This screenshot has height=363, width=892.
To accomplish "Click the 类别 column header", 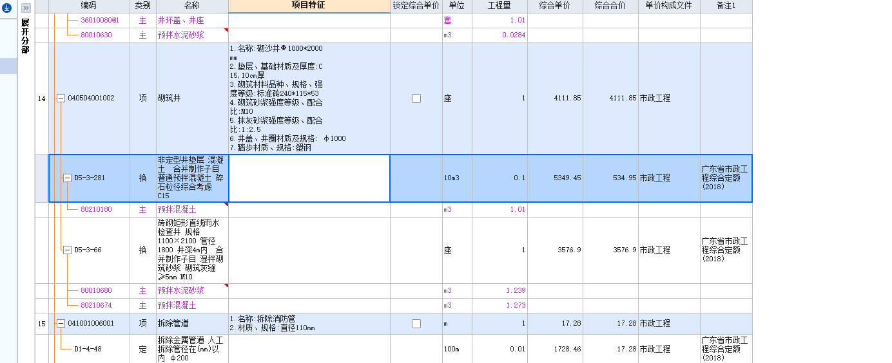I will tap(143, 6).
